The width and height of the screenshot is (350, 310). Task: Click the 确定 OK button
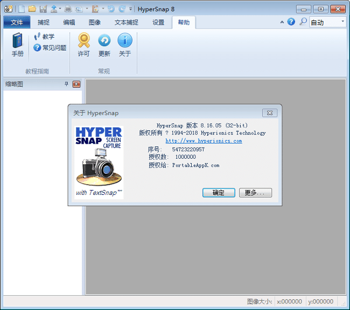(x=219, y=193)
